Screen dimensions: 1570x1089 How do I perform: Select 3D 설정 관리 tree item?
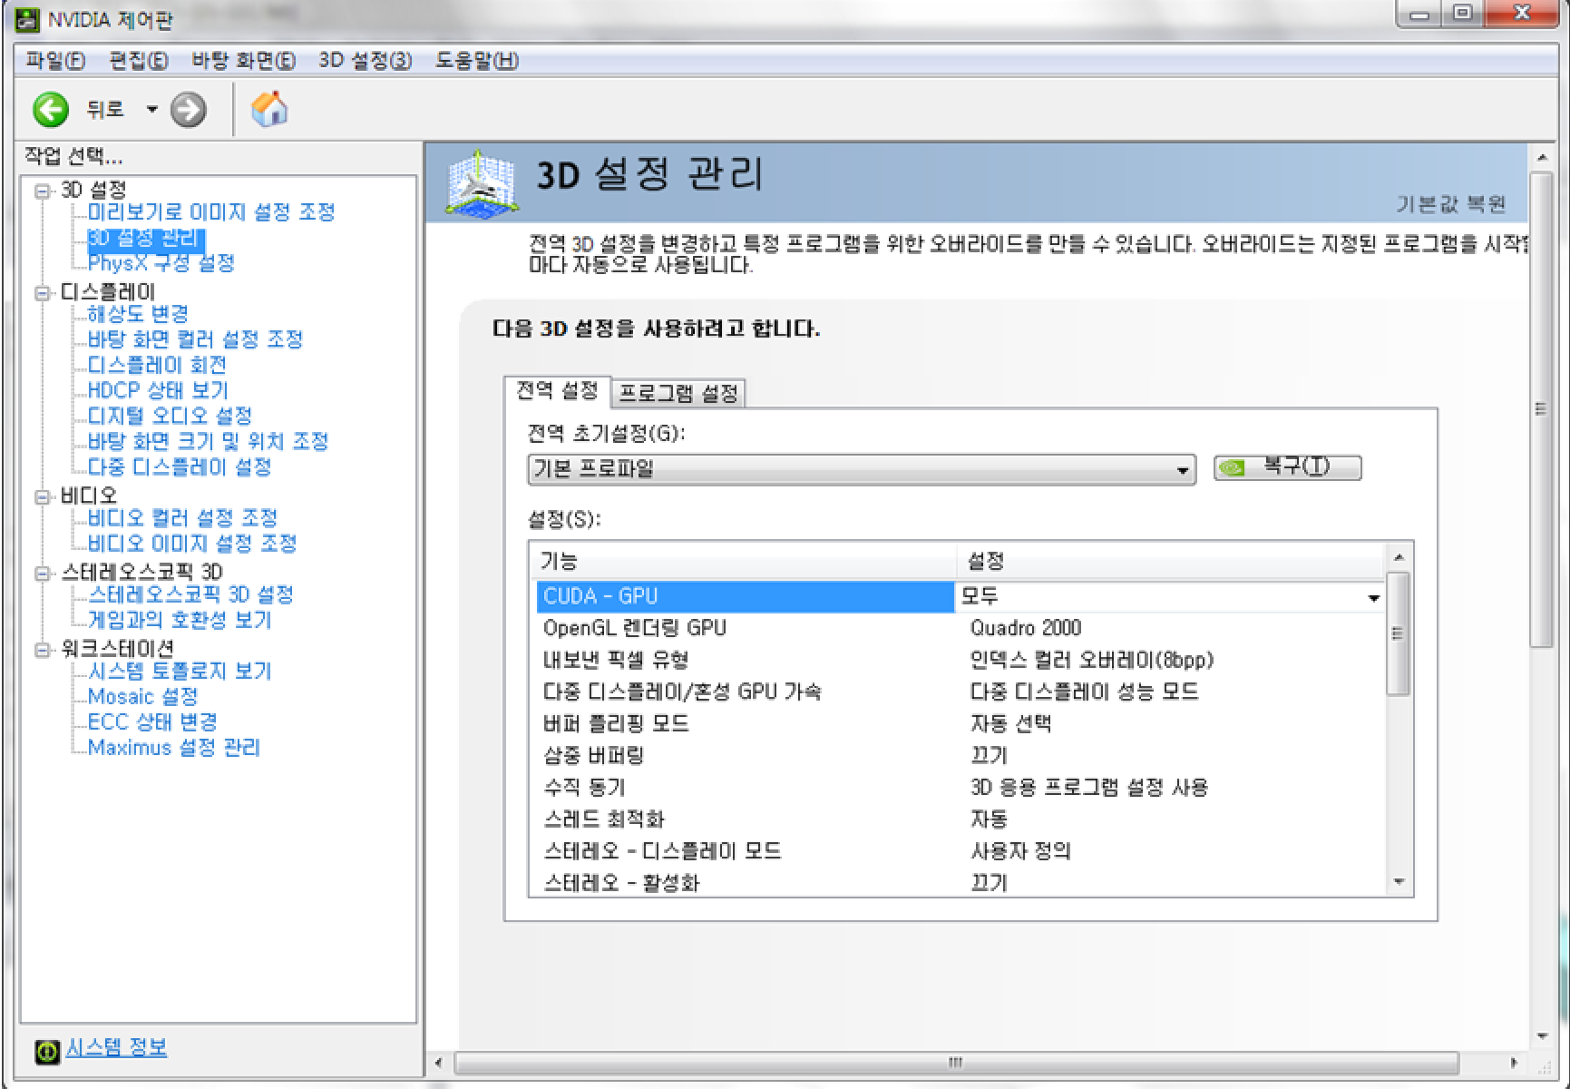[x=145, y=239]
